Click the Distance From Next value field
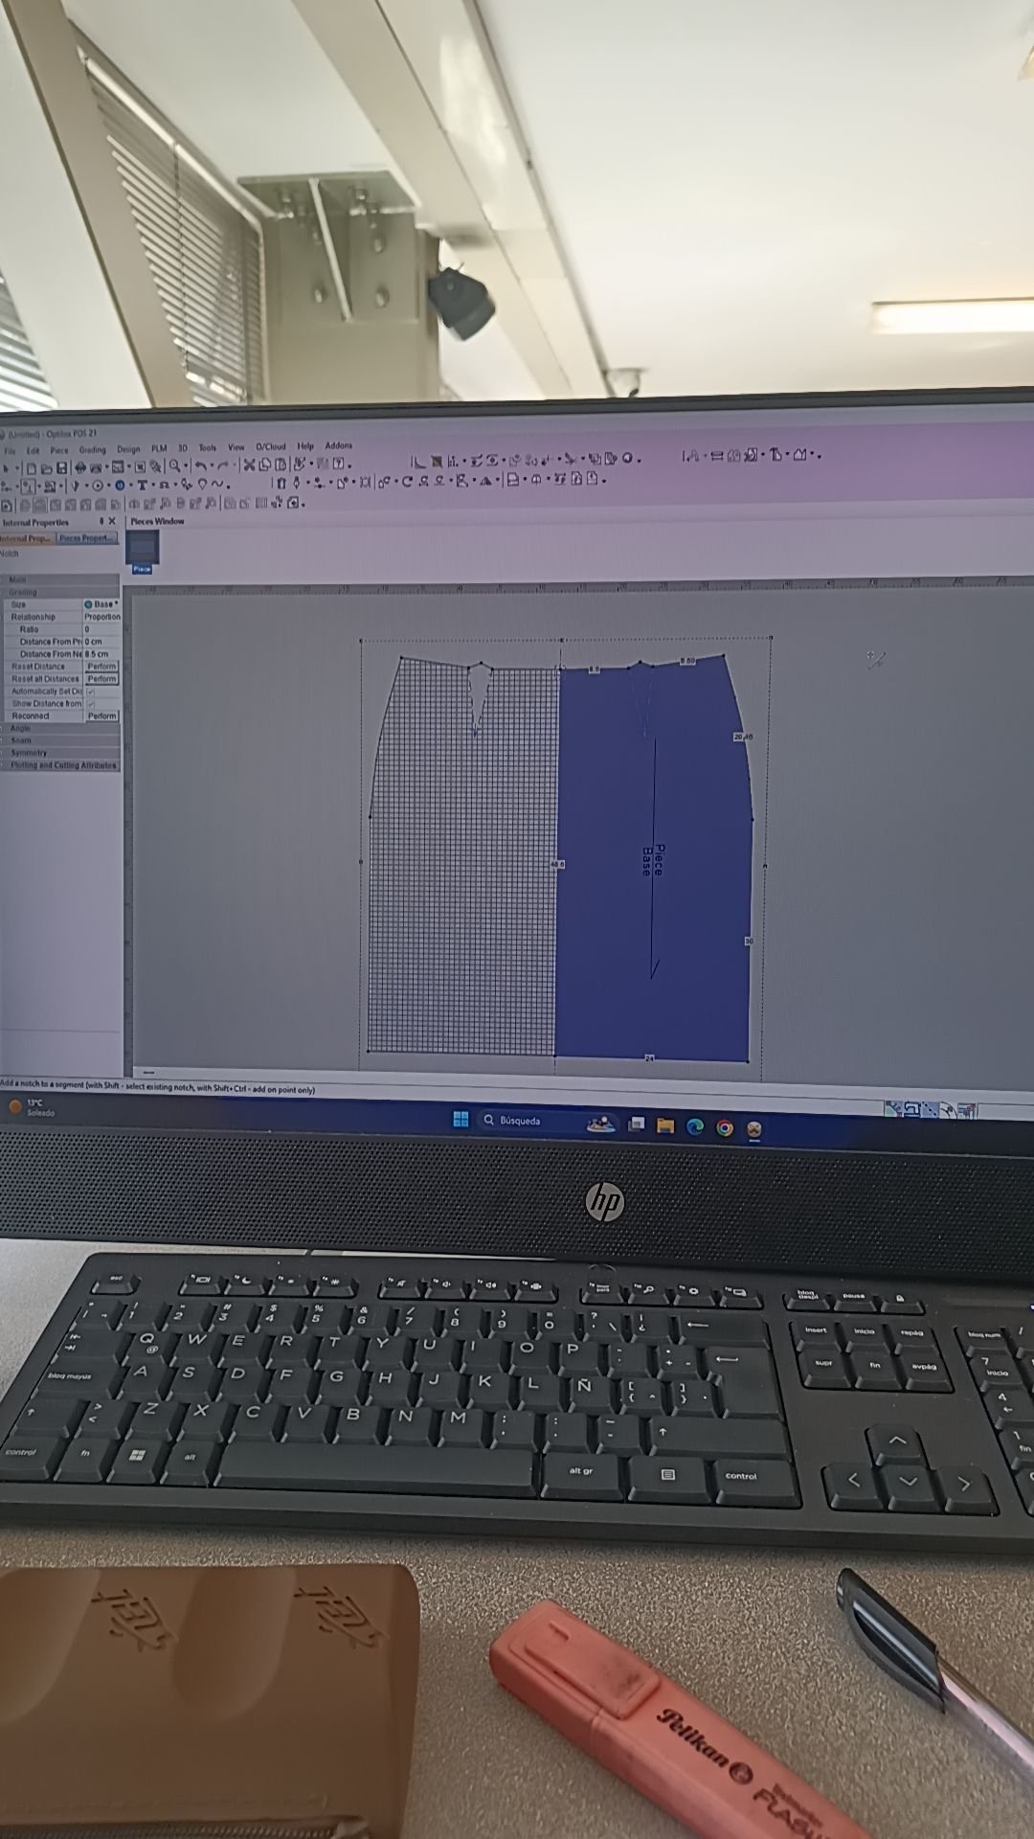This screenshot has width=1034, height=1839. 101,654
